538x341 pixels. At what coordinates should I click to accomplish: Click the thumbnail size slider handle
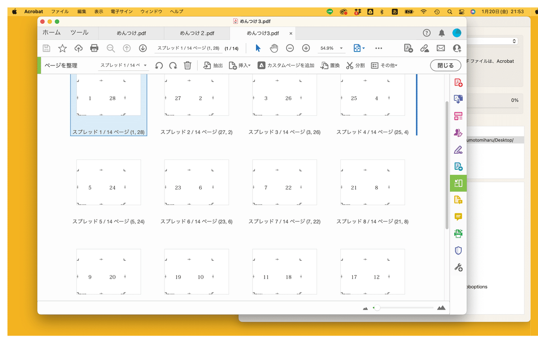pos(377,308)
